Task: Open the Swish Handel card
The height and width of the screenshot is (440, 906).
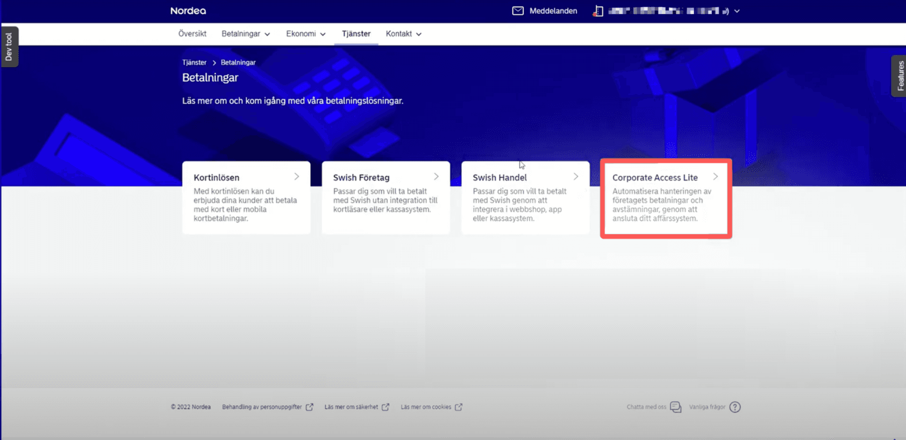Action: point(525,198)
